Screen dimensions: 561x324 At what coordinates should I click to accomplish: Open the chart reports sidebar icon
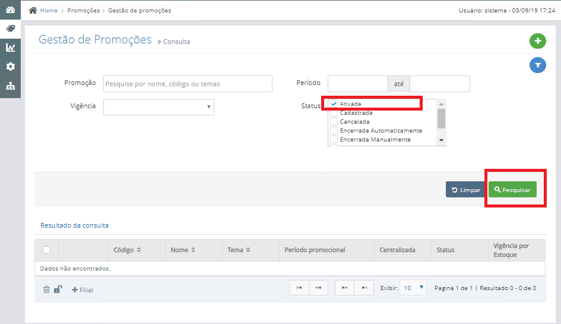10,48
